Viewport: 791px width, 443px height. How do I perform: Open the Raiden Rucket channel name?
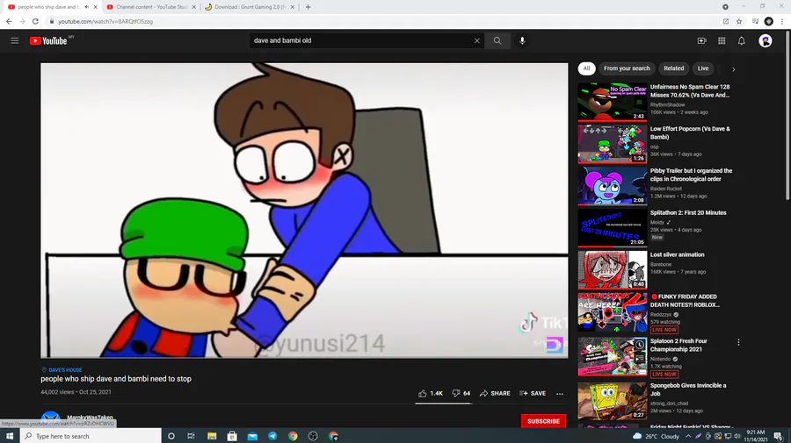coord(665,189)
